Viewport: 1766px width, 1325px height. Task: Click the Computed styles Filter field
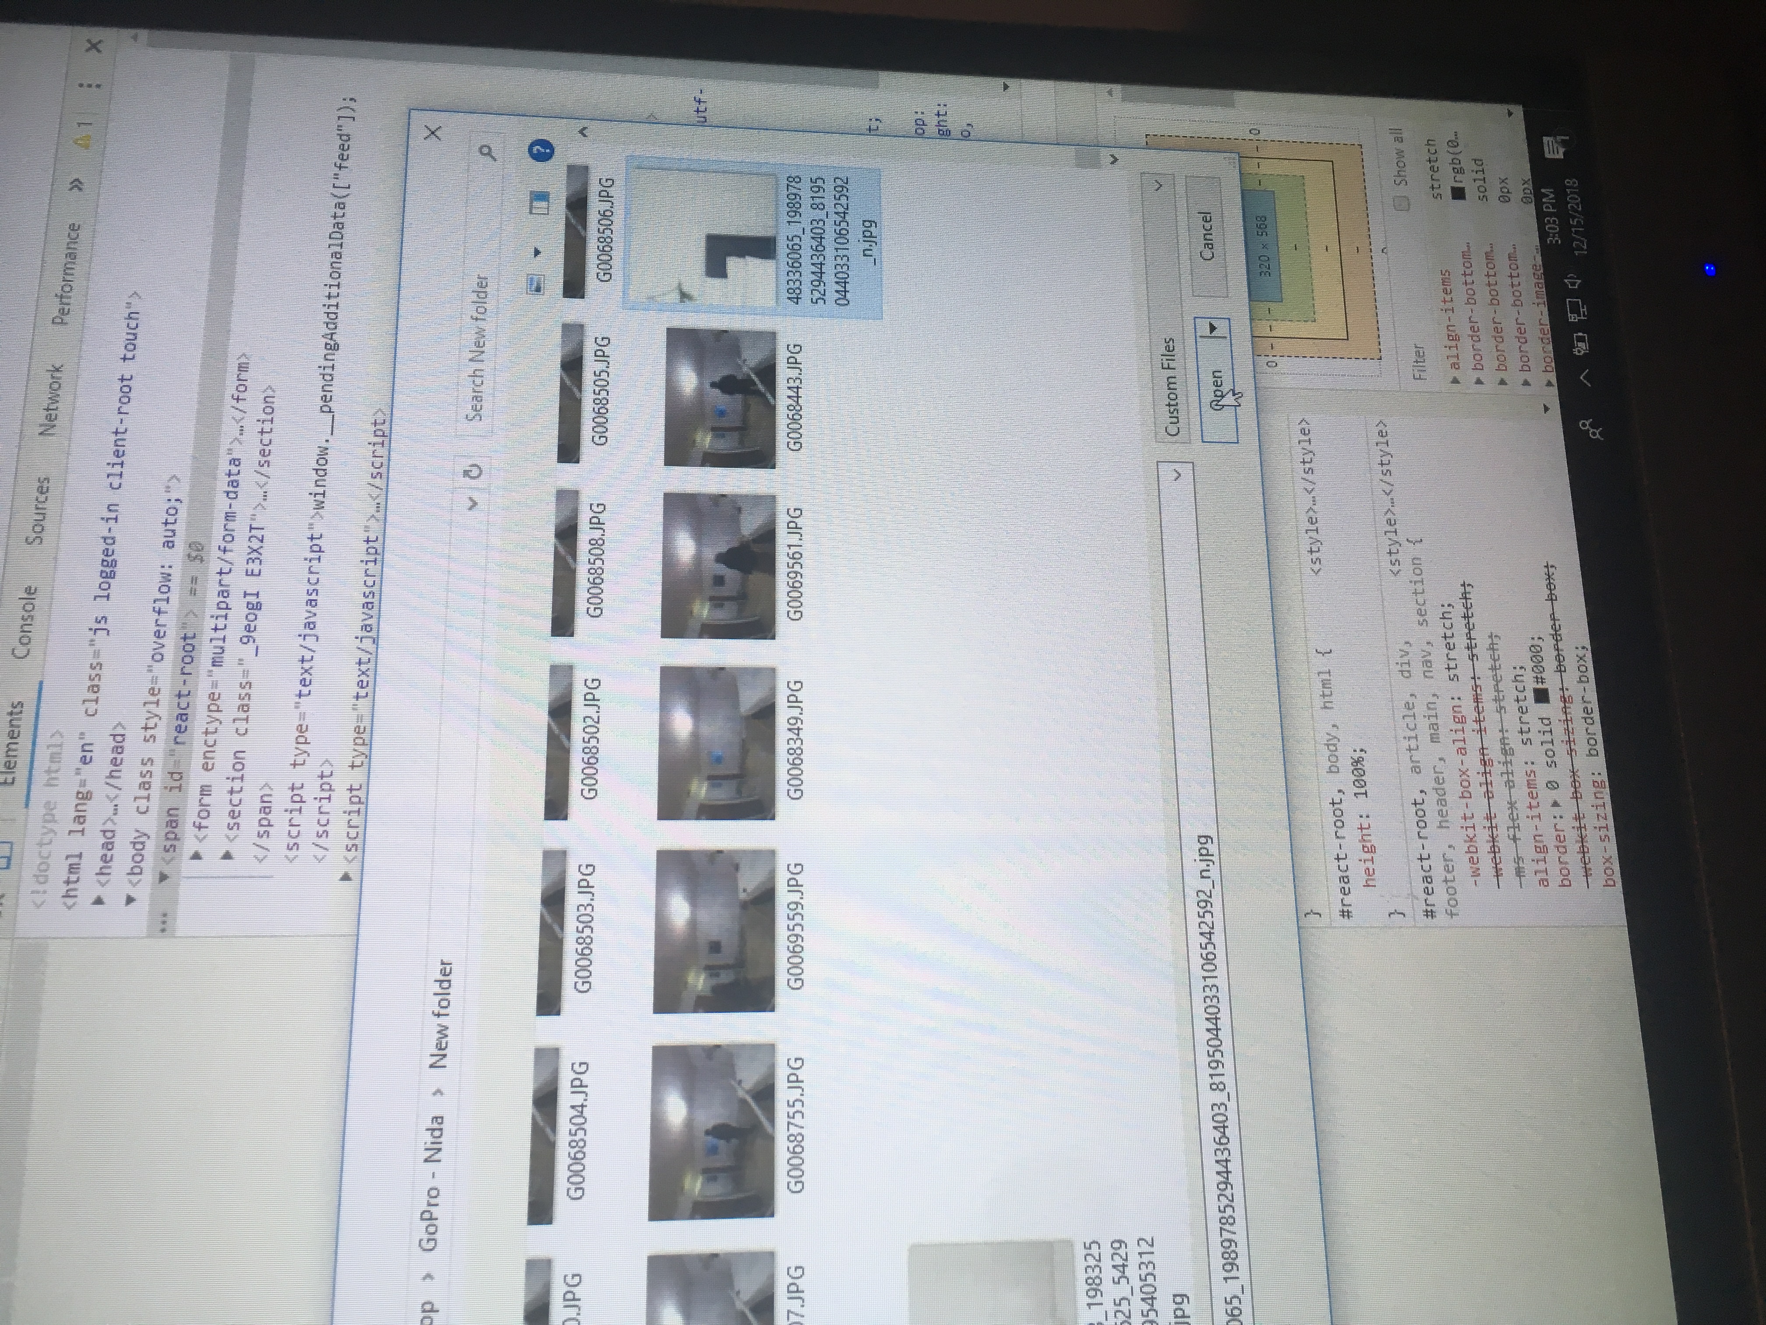tap(1419, 361)
